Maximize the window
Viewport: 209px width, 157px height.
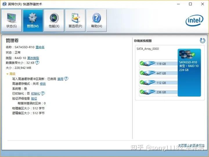190,4
